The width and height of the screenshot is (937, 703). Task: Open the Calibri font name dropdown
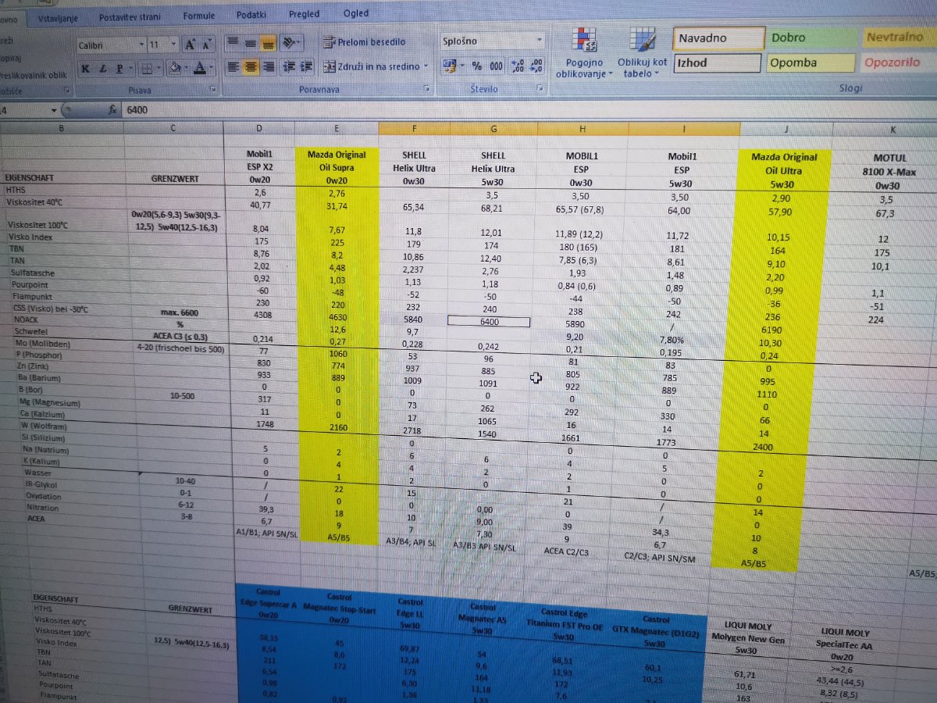[x=140, y=45]
